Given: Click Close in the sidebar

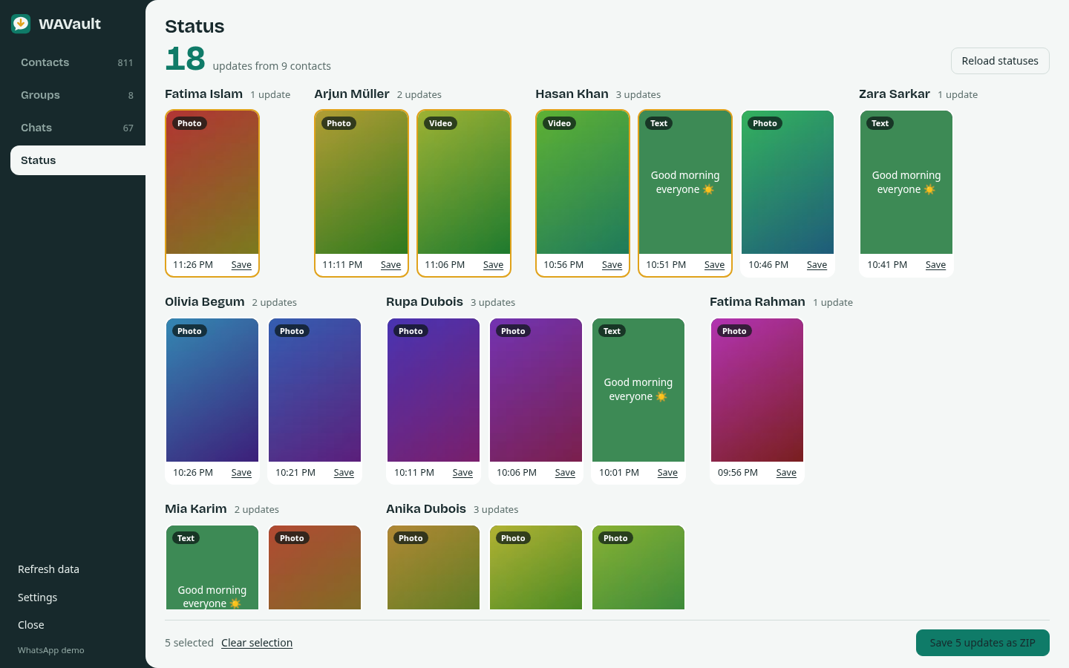Looking at the screenshot, I should tap(31, 625).
